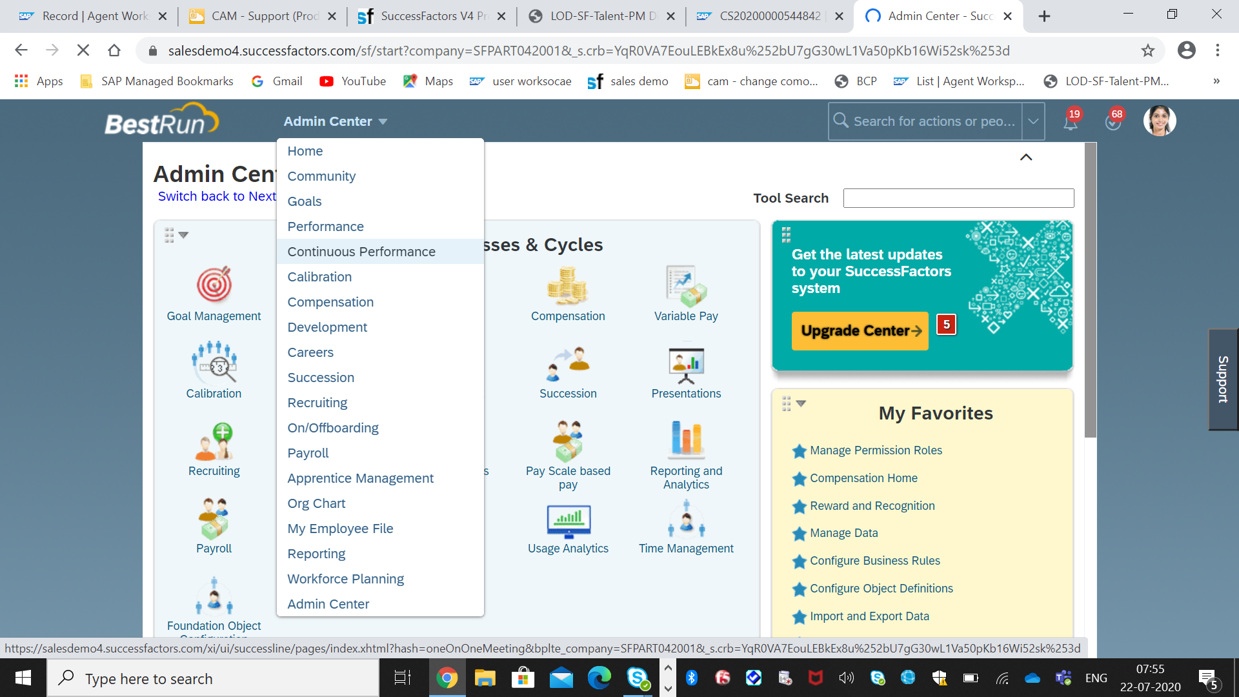This screenshot has width=1239, height=697.
Task: Open the Support side tab
Action: coord(1224,379)
